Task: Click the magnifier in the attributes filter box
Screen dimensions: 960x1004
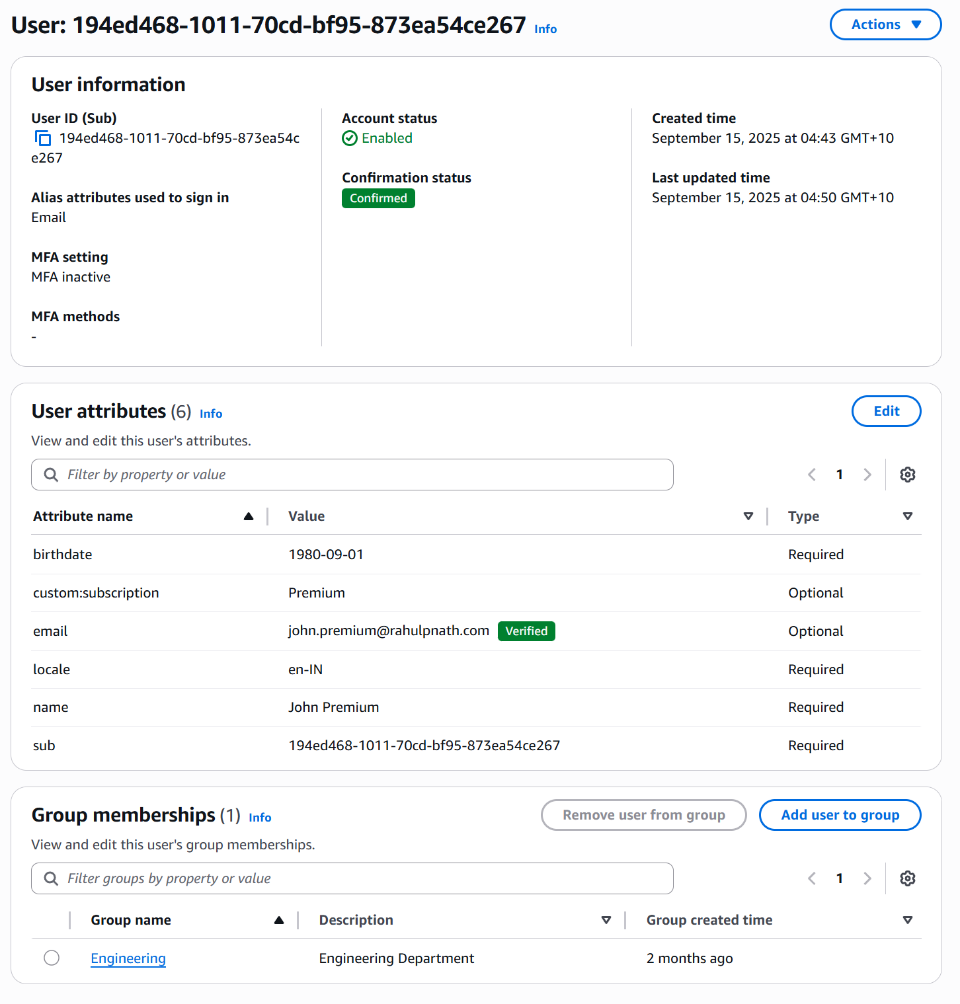Action: (x=51, y=474)
